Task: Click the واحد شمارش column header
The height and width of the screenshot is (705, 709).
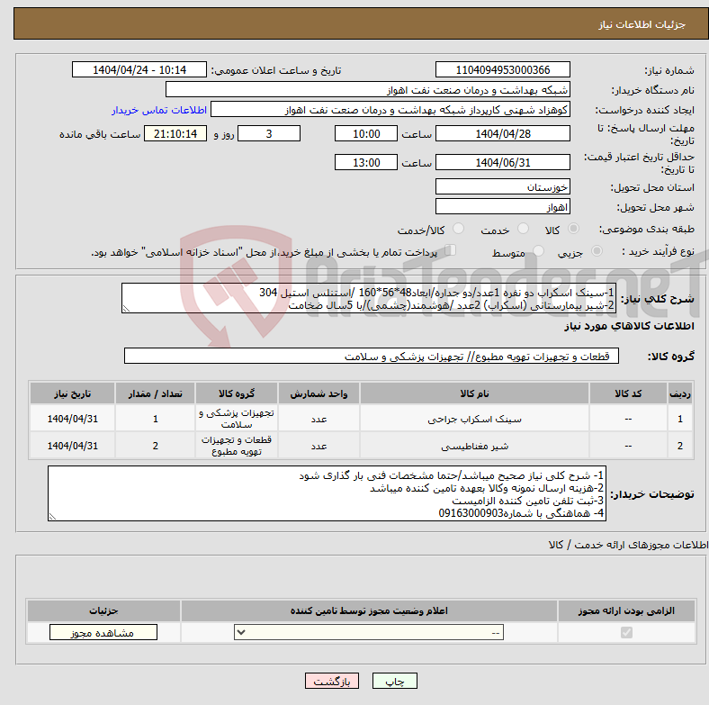Action: coord(319,393)
